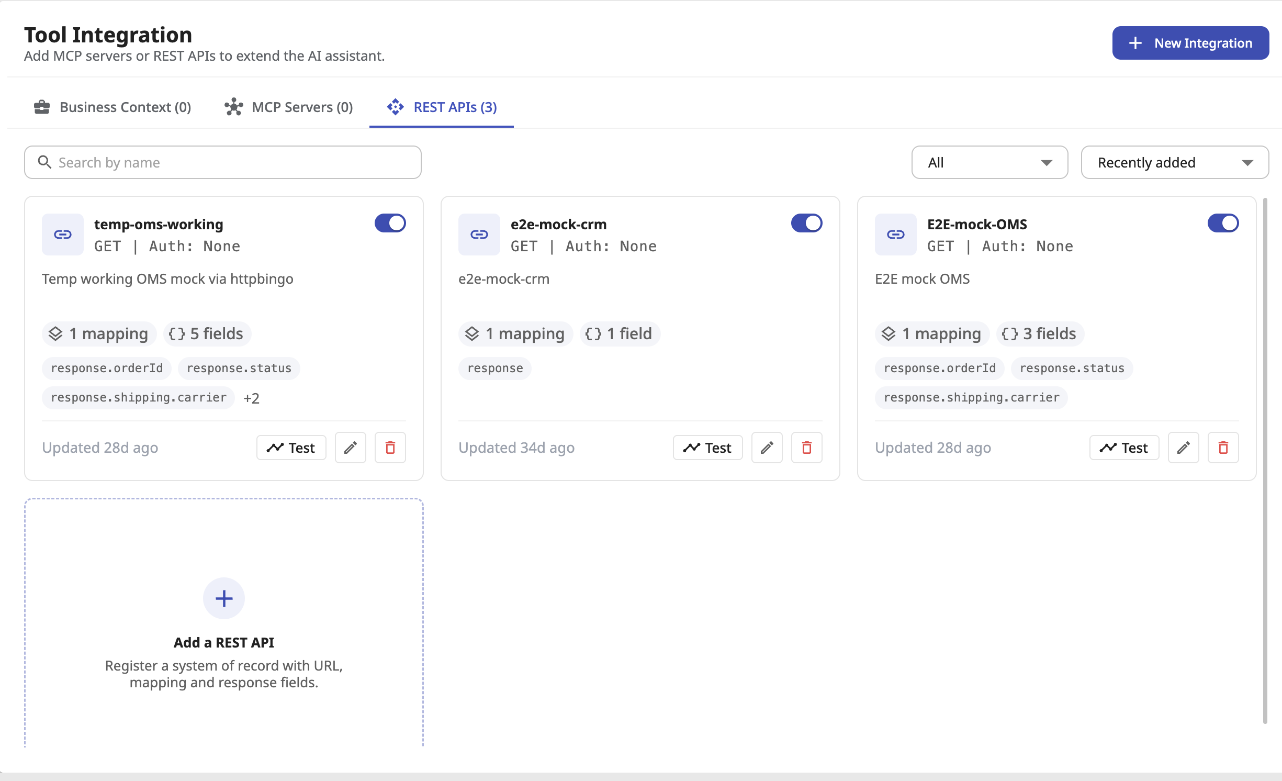This screenshot has height=781, width=1282.
Task: Click the magnifier icon in the search box
Action: (45, 162)
